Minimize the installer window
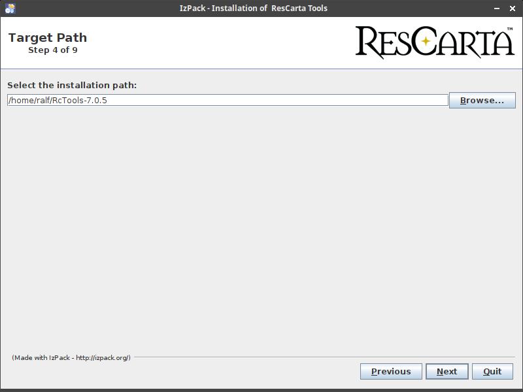Screen dimensions: 523x392 click(x=497, y=8)
